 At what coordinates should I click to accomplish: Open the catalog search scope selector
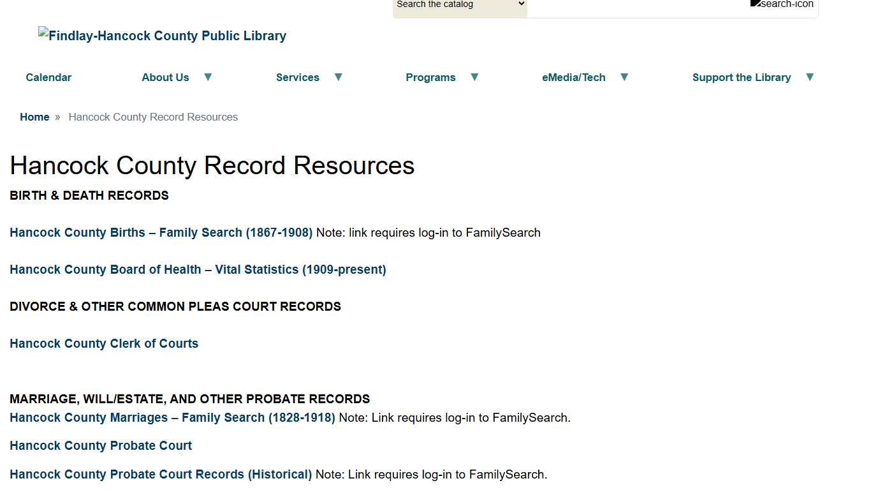(459, 4)
